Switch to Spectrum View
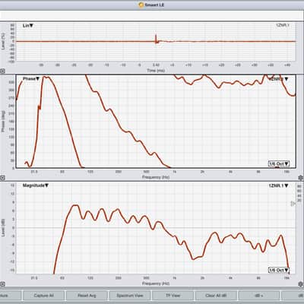The height and width of the screenshot is (304, 304). 130,296
